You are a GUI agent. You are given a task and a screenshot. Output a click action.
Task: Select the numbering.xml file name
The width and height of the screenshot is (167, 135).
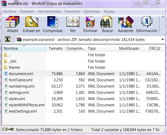pyautogui.click(x=22, y=86)
